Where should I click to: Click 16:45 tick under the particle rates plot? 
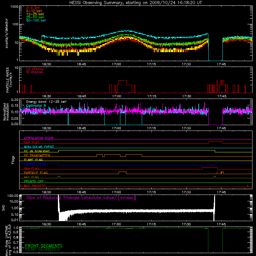pyautogui.click(x=82, y=96)
